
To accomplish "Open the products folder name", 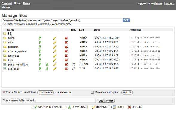I will (x=13, y=47).
